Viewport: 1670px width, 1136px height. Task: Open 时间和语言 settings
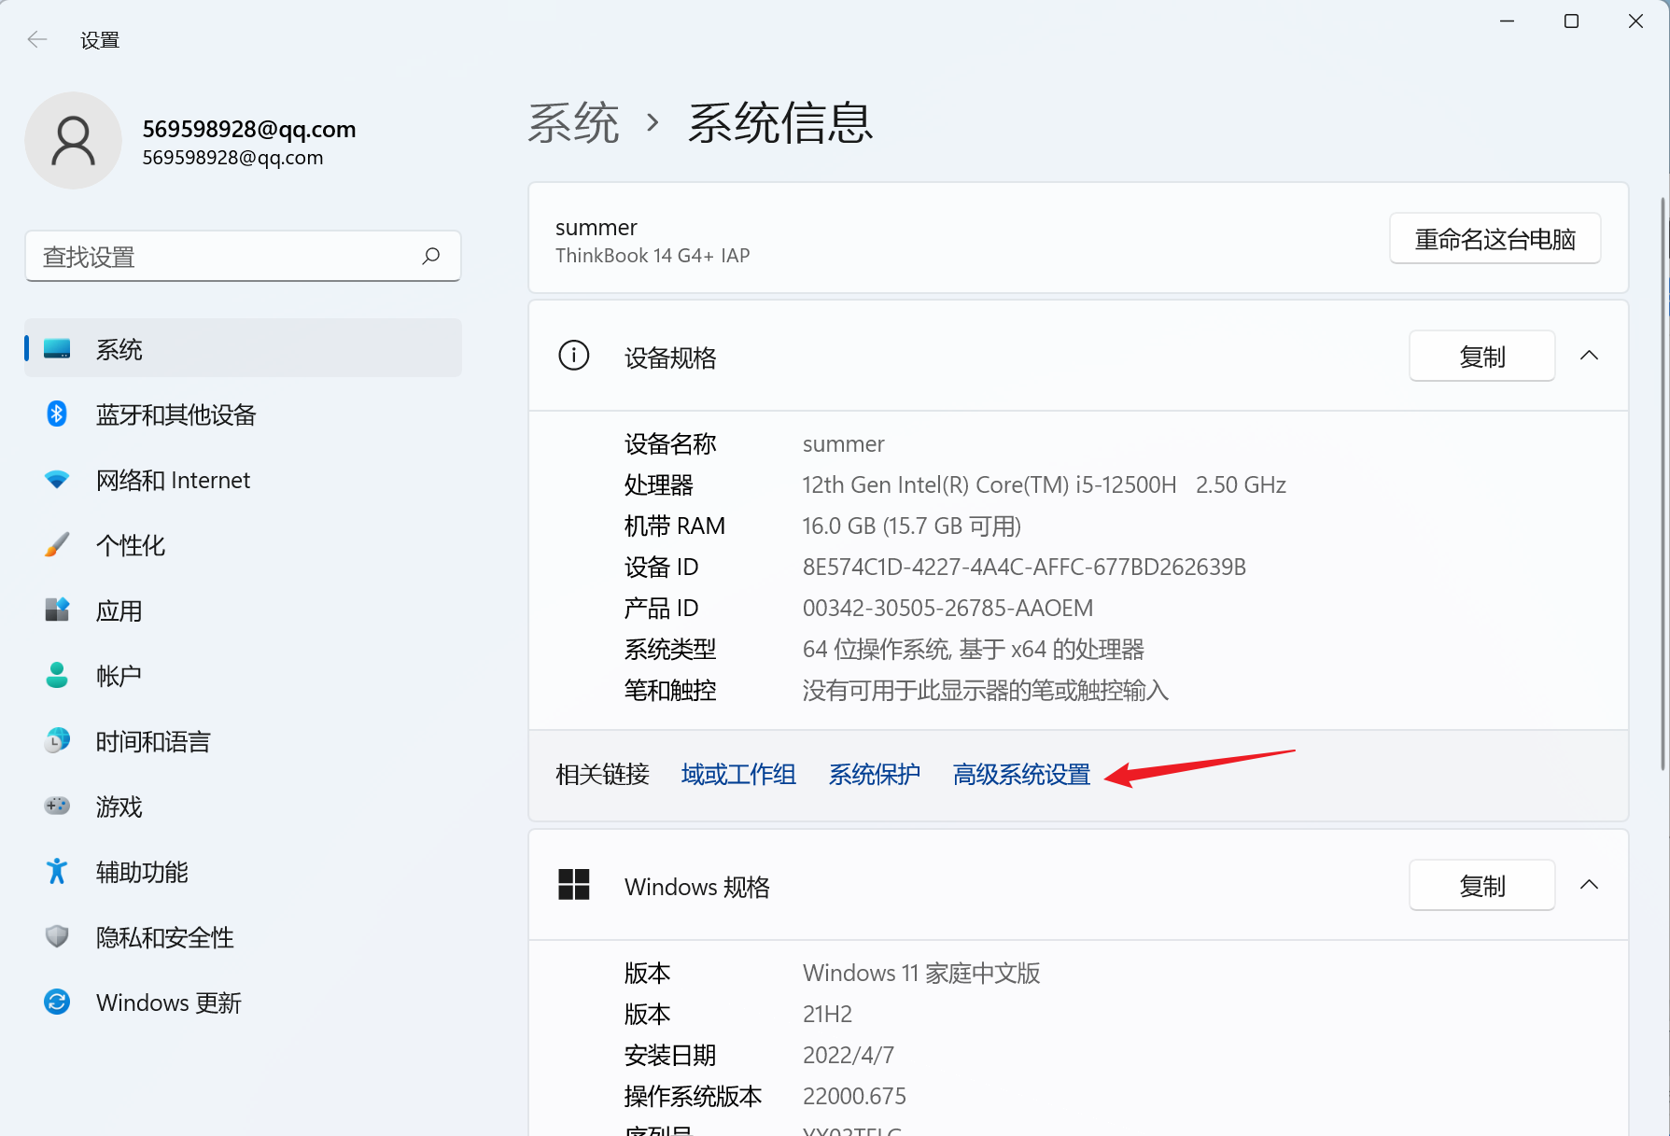(x=243, y=740)
